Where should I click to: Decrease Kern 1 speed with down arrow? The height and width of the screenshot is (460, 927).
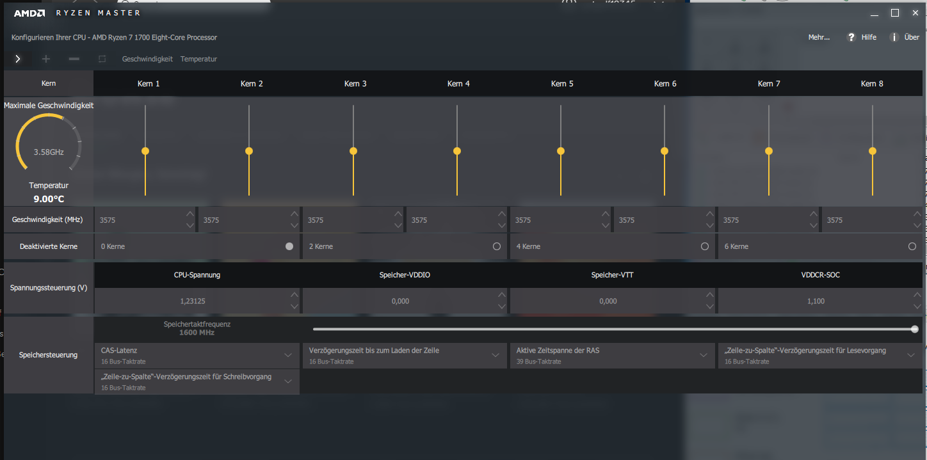pos(190,226)
